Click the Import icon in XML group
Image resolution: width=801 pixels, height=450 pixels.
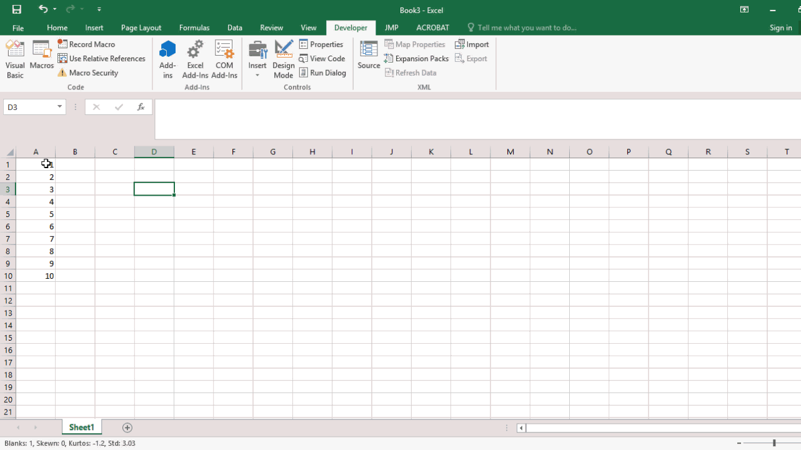pyautogui.click(x=472, y=44)
